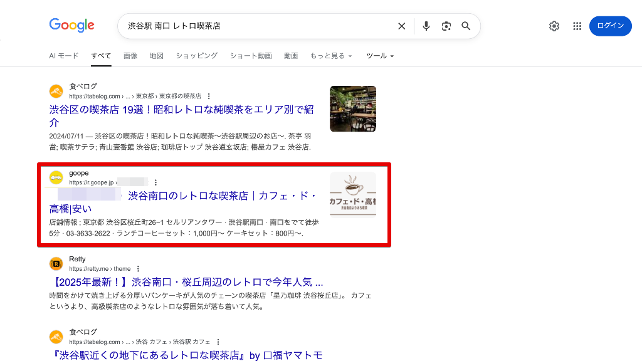Start voice search with microphone icon

(426, 26)
